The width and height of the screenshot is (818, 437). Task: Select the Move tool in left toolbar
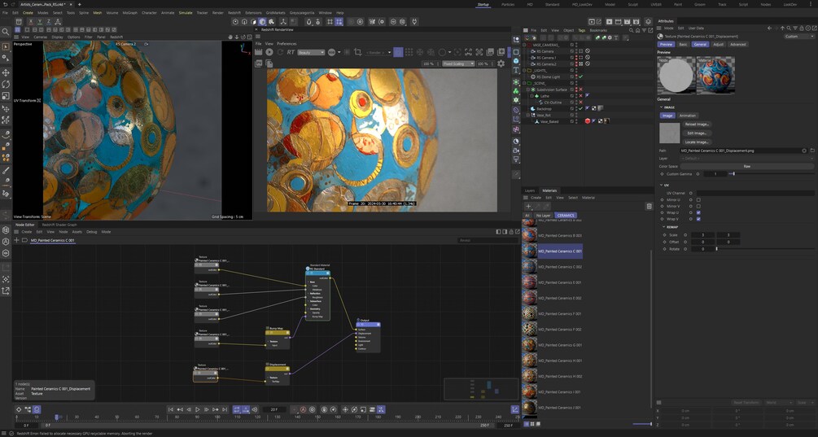tap(6, 72)
